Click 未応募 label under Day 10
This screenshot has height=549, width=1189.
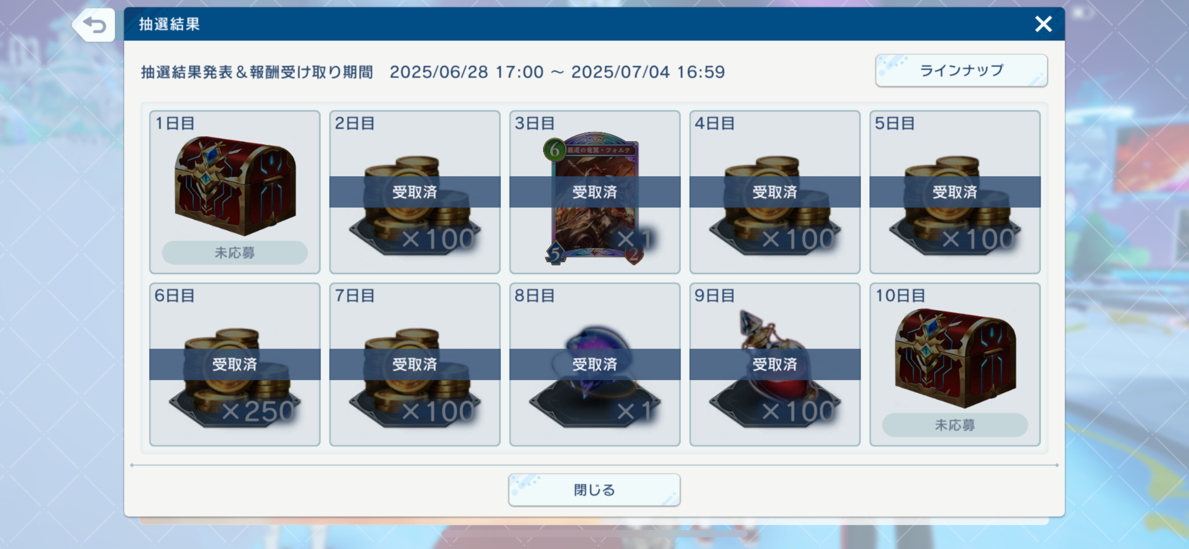(955, 425)
